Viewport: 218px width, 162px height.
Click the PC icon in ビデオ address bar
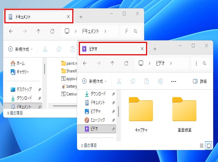click(141, 63)
